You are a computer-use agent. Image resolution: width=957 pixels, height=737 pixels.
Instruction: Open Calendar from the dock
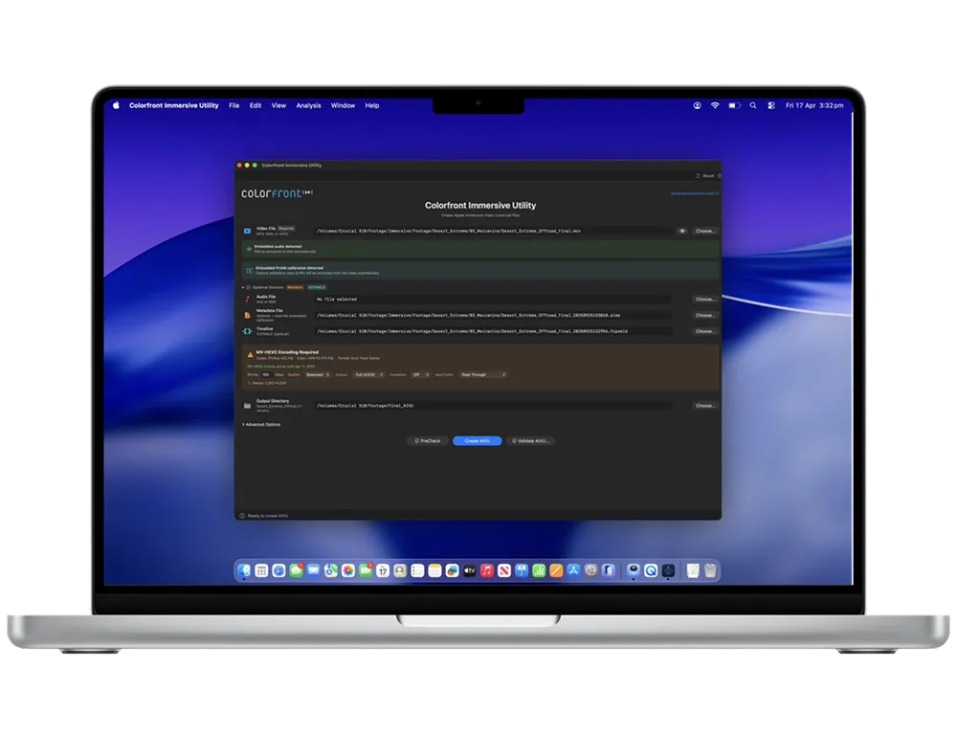pos(383,570)
